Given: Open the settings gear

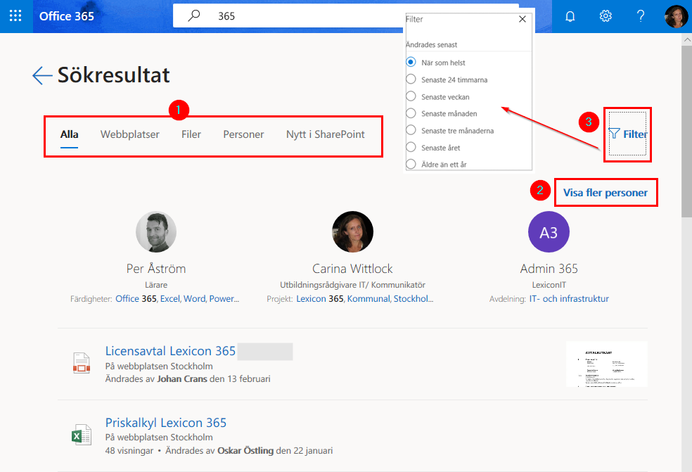Looking at the screenshot, I should pos(605,16).
